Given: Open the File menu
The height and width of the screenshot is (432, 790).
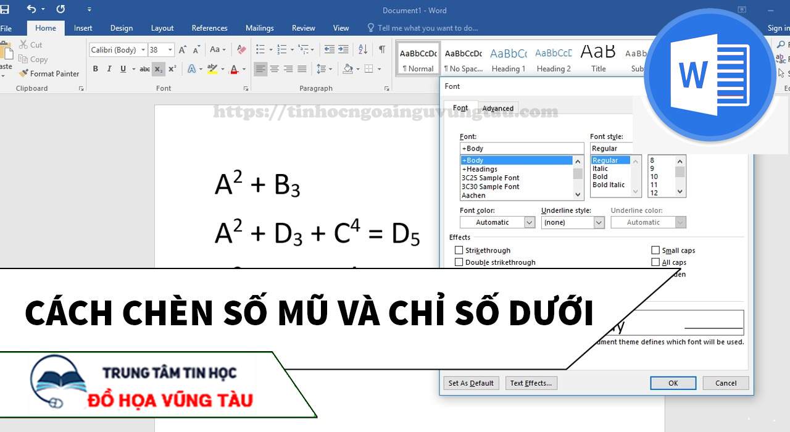Looking at the screenshot, I should click(6, 28).
